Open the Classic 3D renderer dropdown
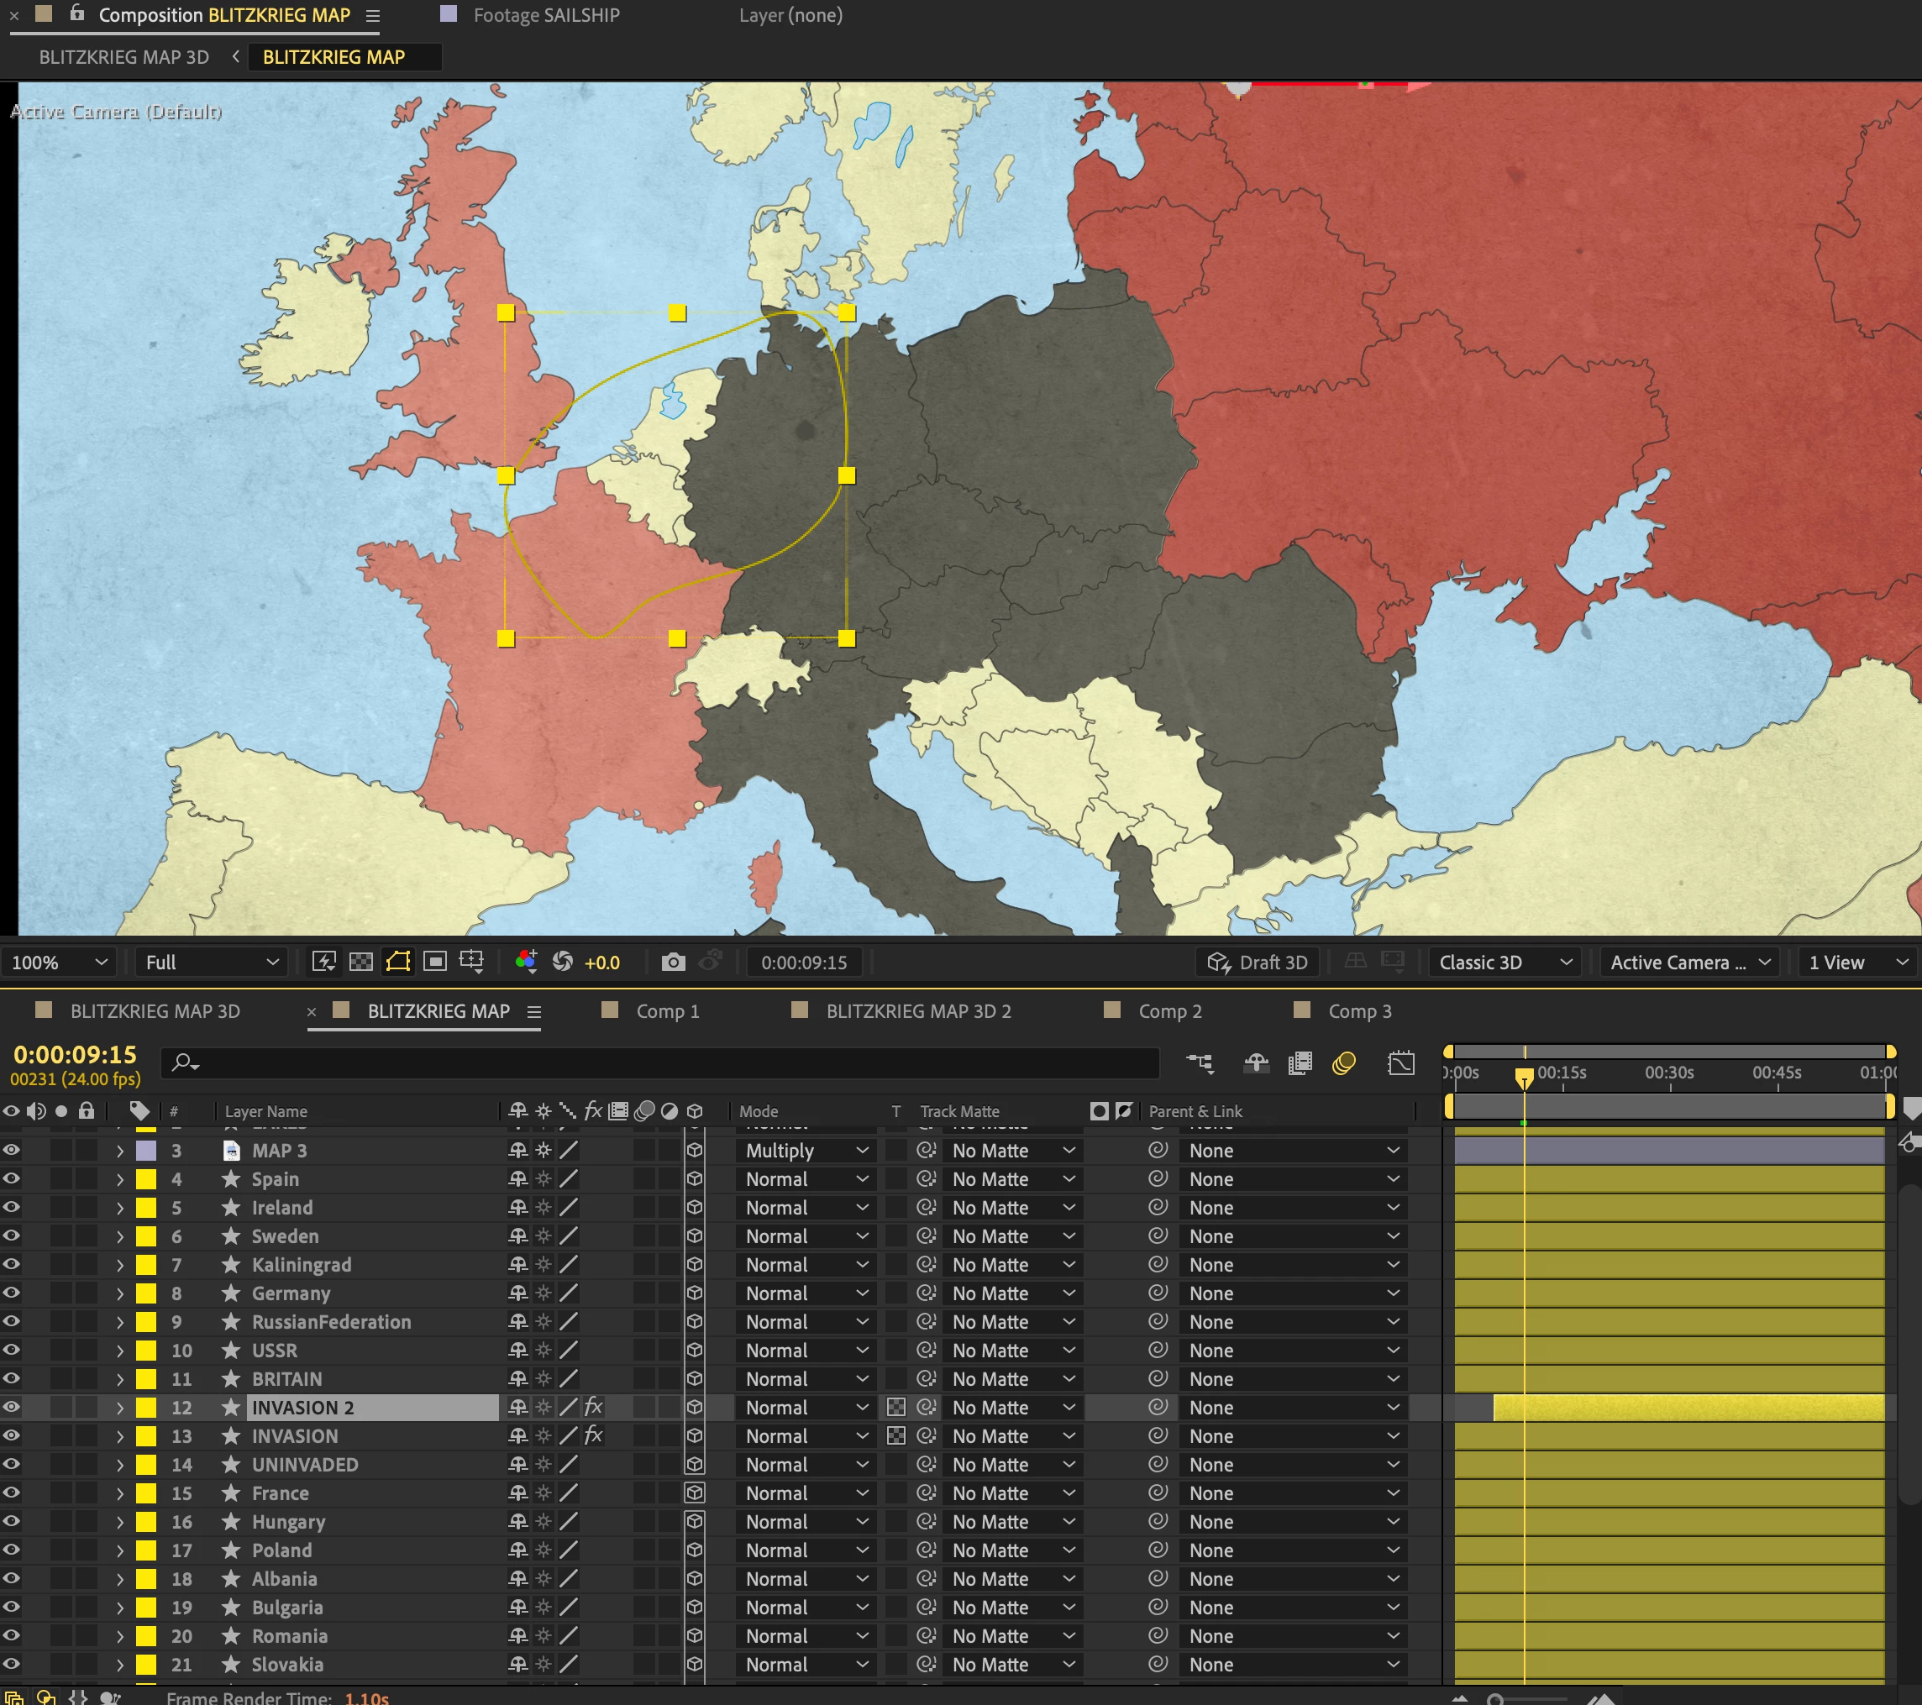The height and width of the screenshot is (1705, 1922). coord(1504,962)
